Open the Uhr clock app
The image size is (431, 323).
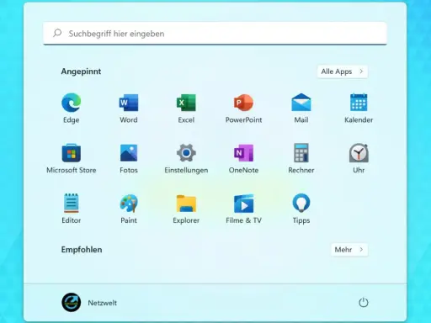point(359,158)
